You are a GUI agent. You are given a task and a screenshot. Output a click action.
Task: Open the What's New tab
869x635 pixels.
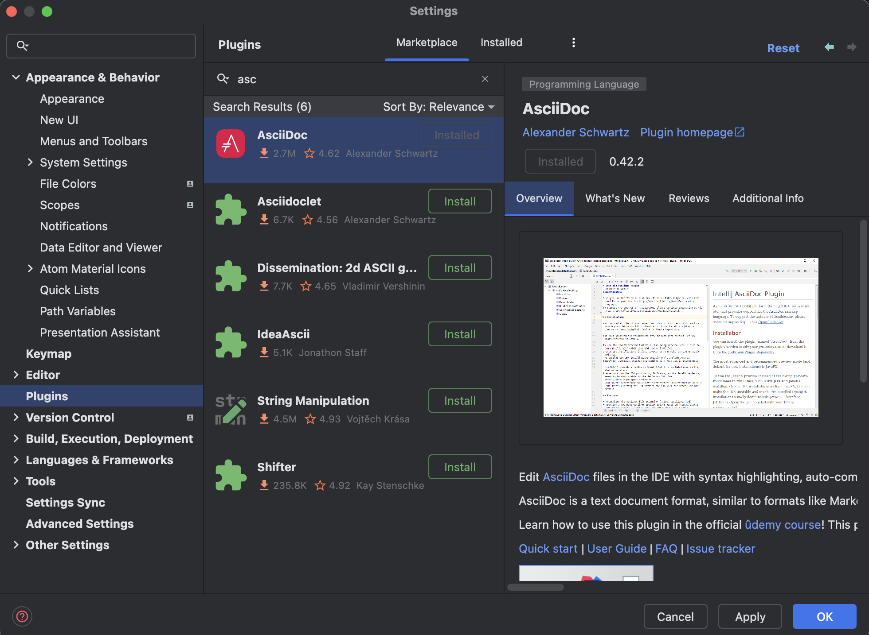click(615, 198)
